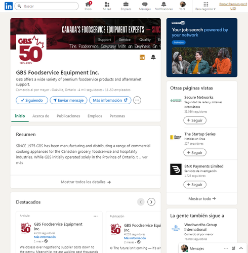Open Woolworths Group International page
This screenshot has height=253, width=248.
[x=200, y=227]
